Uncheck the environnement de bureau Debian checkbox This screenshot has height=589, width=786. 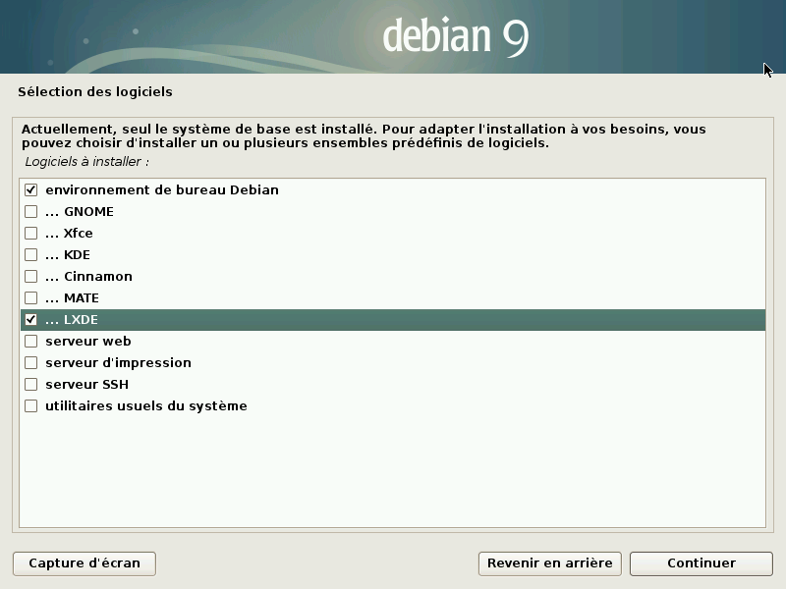[x=31, y=189]
